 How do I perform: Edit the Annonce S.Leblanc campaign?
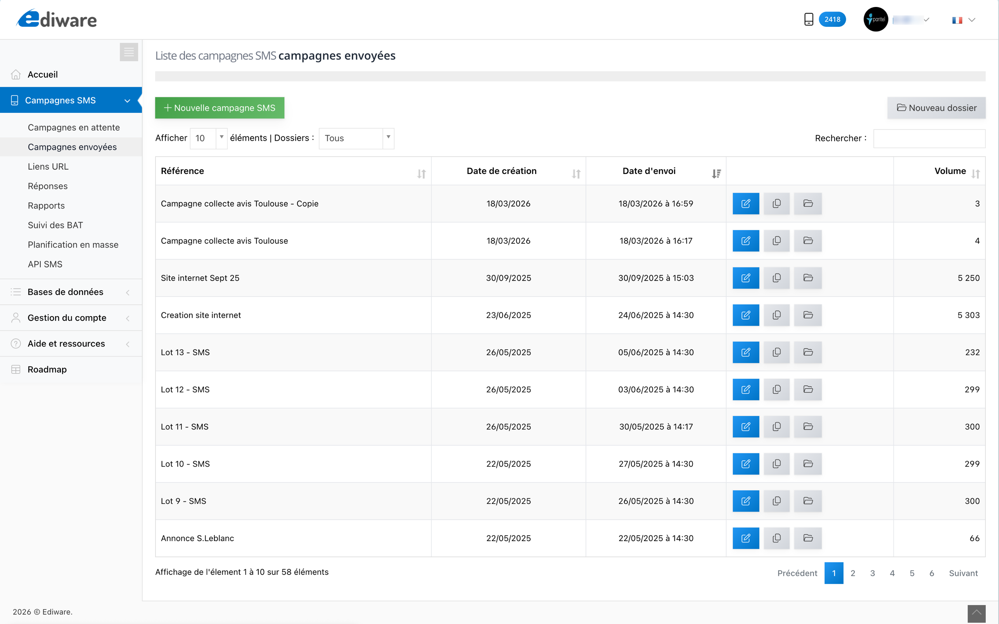[745, 538]
